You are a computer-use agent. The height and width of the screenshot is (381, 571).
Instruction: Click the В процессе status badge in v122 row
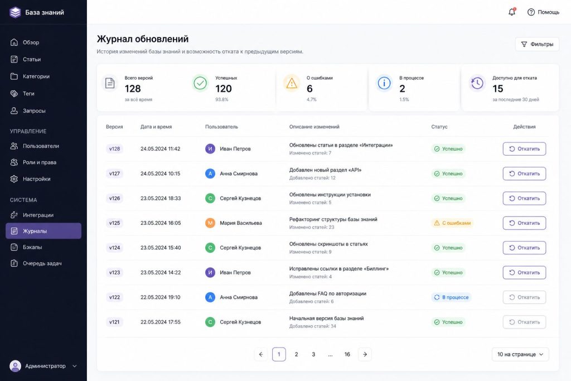pos(451,297)
